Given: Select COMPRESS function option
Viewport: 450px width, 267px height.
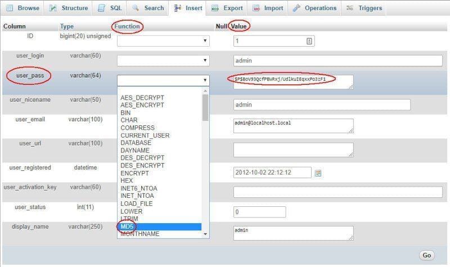Looking at the screenshot, I should coord(137,128).
